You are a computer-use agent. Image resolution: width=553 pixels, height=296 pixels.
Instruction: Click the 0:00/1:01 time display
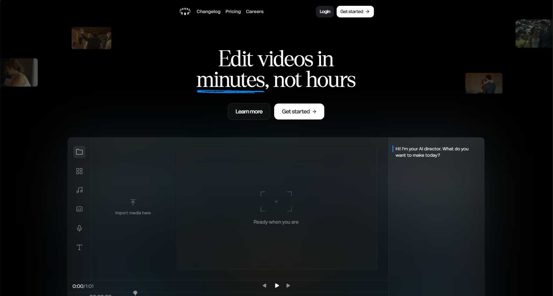coord(83,286)
